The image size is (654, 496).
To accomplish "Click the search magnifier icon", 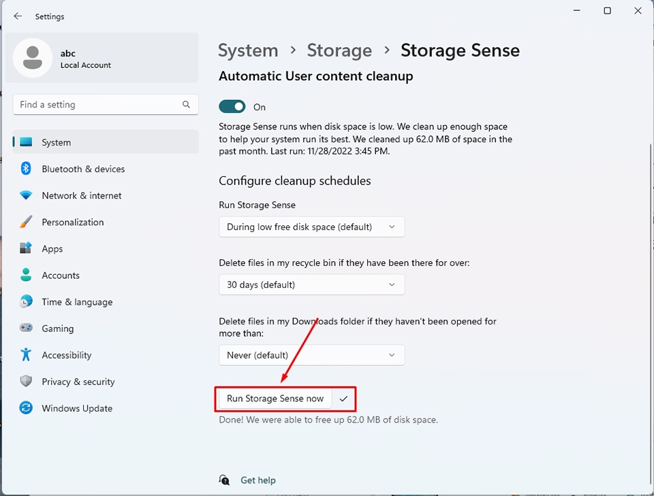I will (x=186, y=105).
